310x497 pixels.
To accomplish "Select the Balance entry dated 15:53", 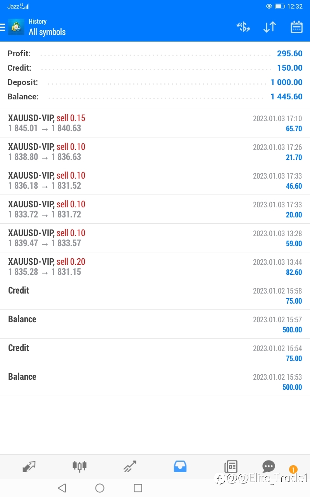I will point(155,382).
